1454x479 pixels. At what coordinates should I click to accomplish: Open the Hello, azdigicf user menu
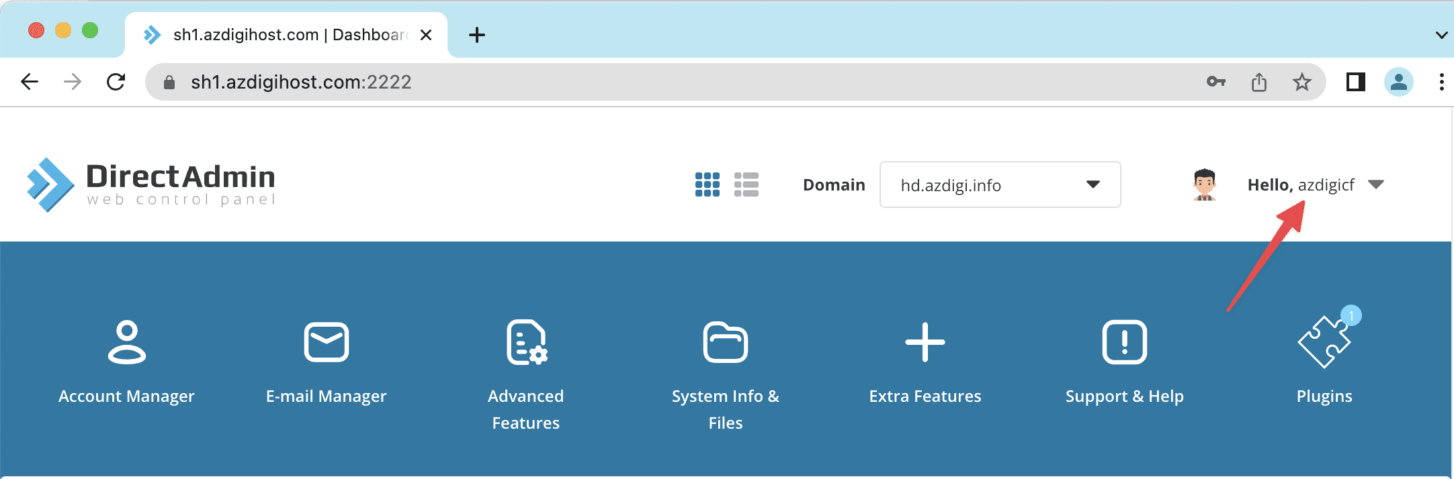tap(1315, 184)
